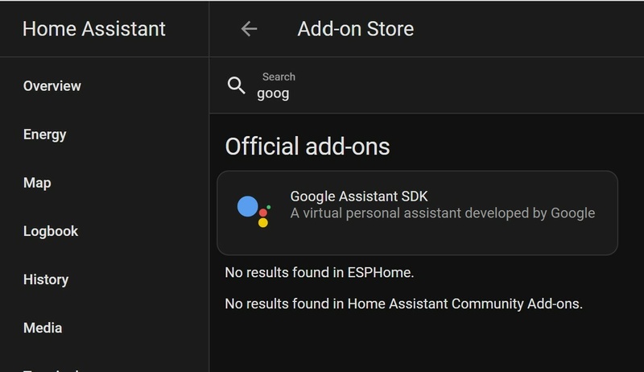Click the back arrow icon
The image size is (644, 372).
pyautogui.click(x=249, y=29)
